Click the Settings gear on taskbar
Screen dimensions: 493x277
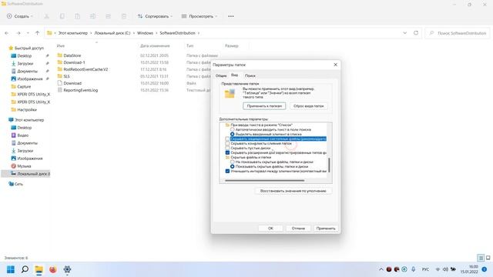67,269
